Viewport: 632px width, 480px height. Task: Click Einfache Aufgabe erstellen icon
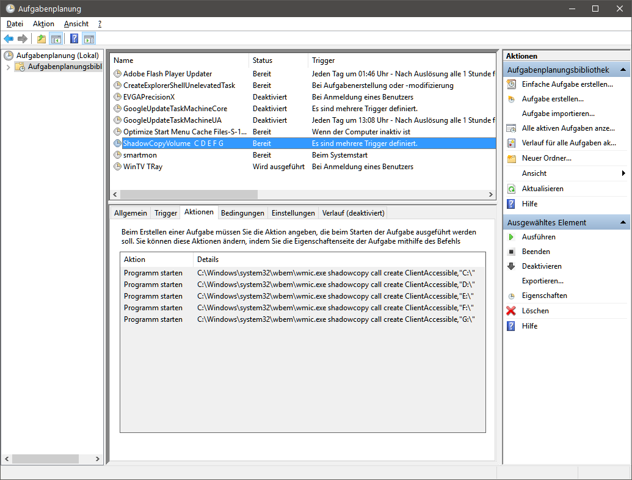pyautogui.click(x=511, y=84)
